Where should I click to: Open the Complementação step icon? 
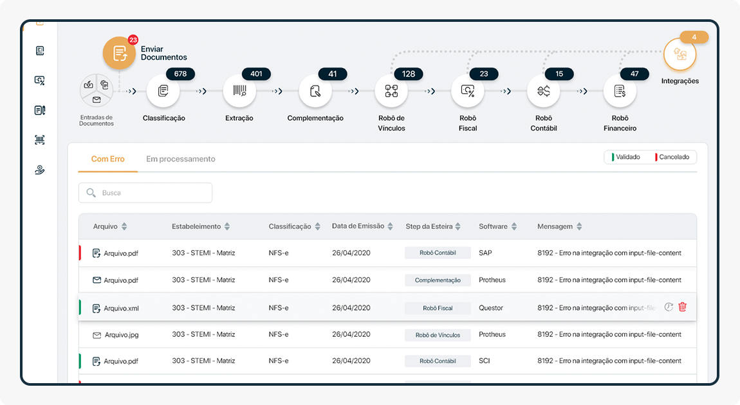(x=315, y=91)
